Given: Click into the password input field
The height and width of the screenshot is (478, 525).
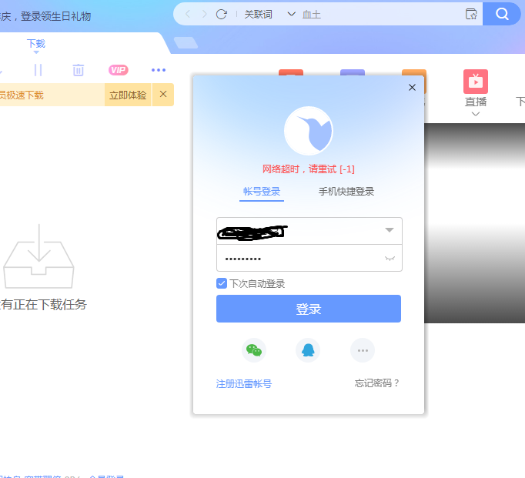Looking at the screenshot, I should [296, 259].
